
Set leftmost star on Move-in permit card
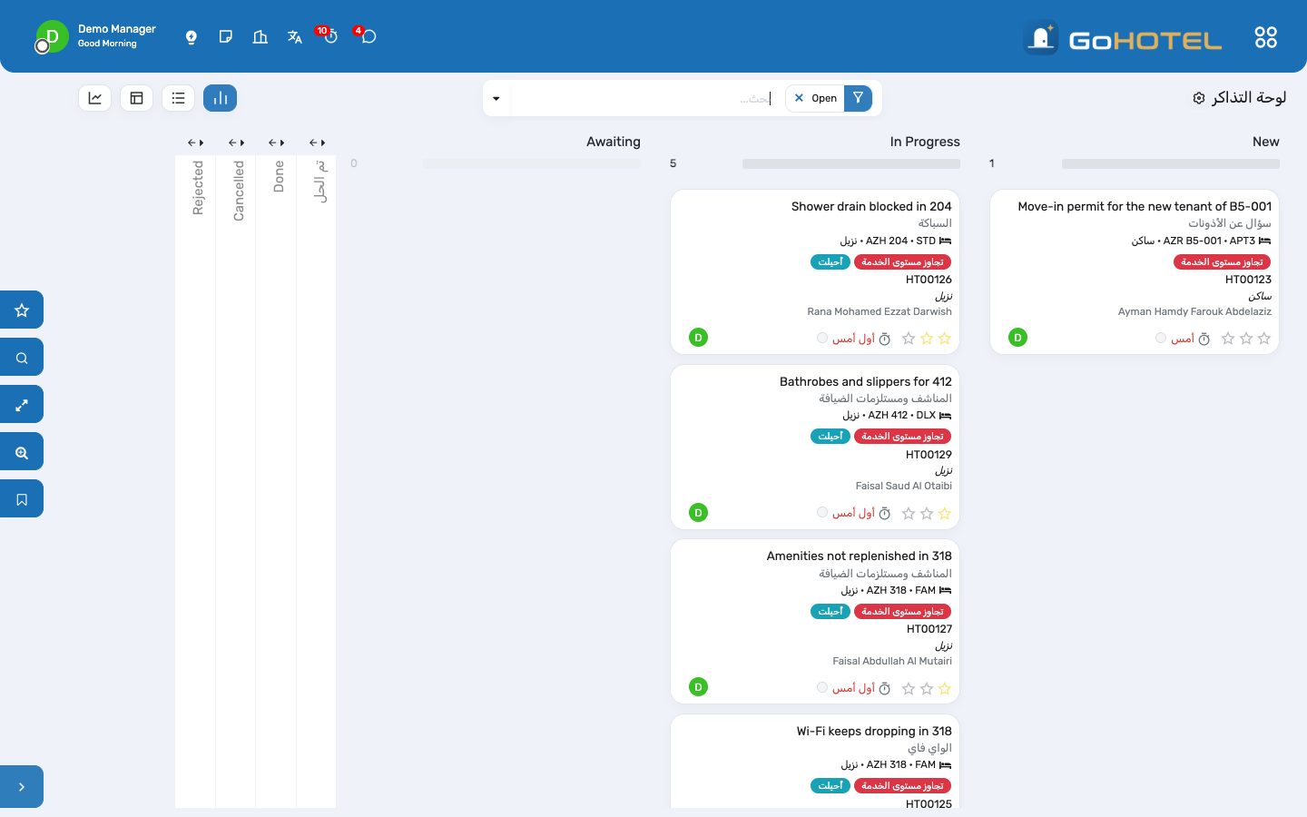[x=1228, y=339]
